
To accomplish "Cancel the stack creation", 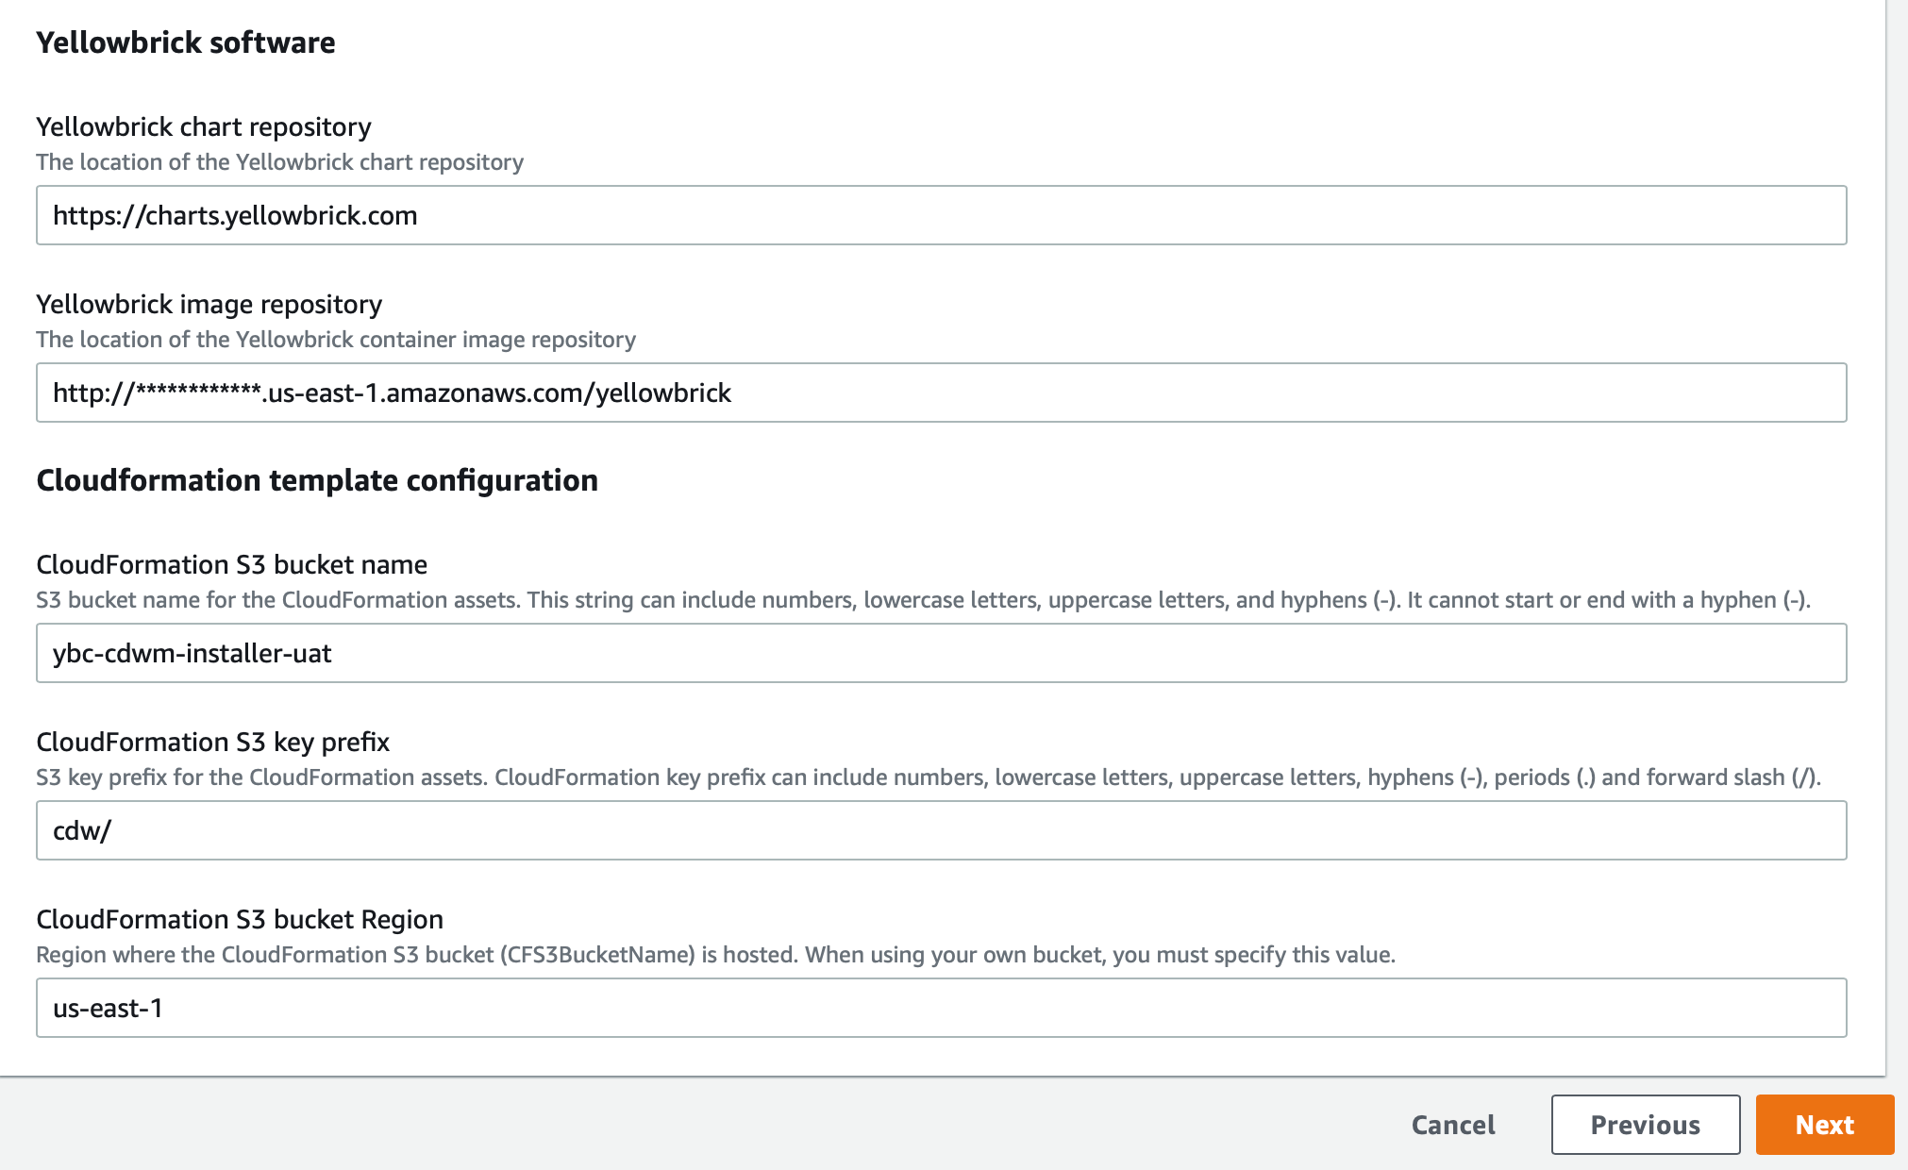I will (1452, 1124).
